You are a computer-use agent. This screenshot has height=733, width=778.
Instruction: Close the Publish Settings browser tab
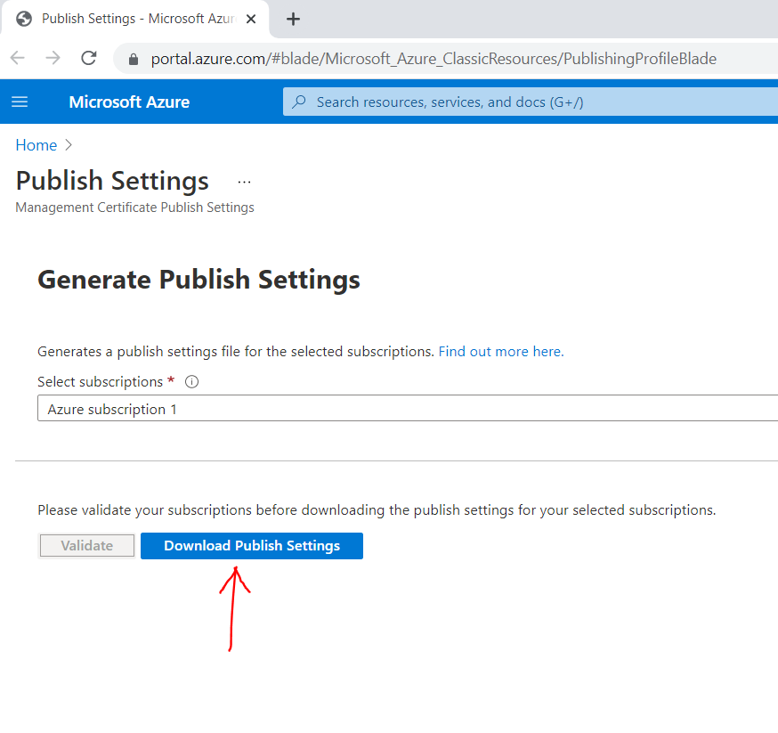coord(251,19)
